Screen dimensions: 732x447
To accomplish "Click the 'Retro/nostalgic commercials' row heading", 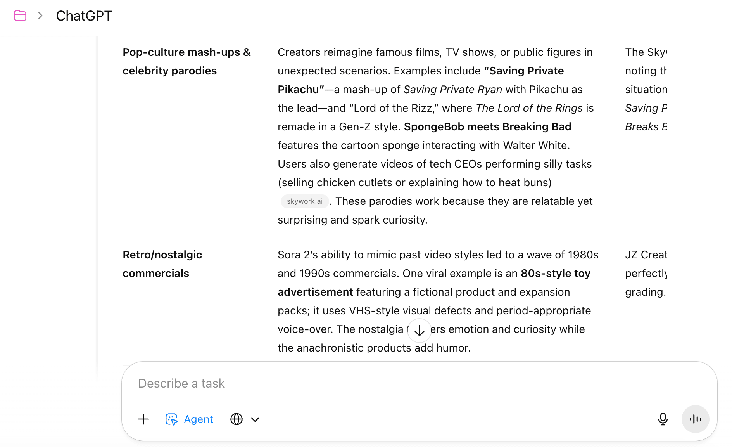I will [162, 264].
